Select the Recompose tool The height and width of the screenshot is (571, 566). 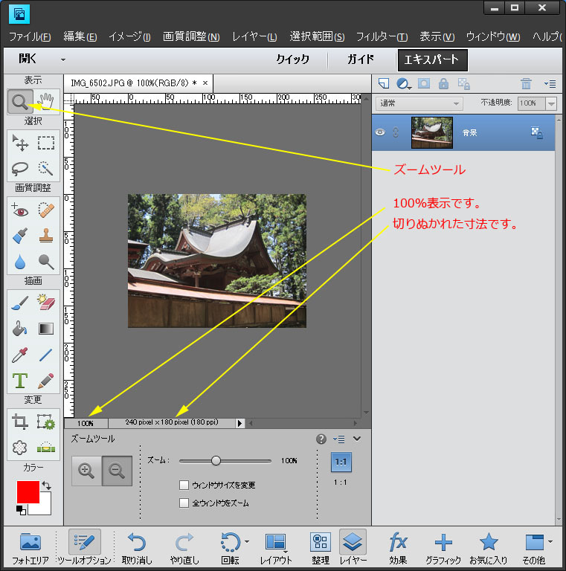pyautogui.click(x=46, y=422)
